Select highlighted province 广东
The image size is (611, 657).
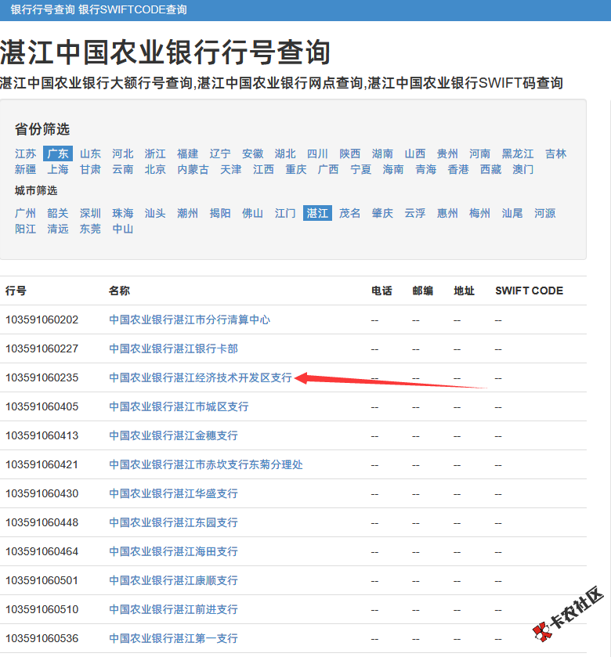[58, 153]
